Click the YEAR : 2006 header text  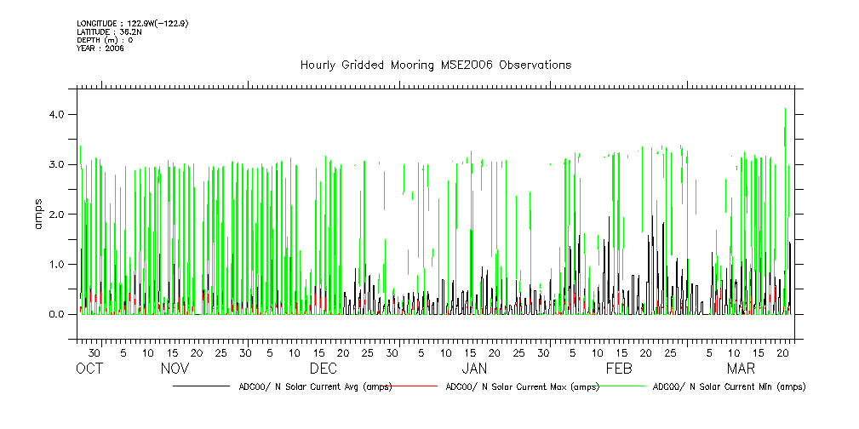click(100, 49)
